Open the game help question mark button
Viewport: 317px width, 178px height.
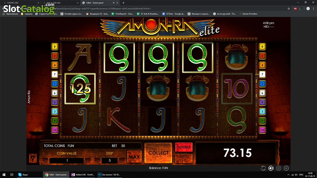click(33, 158)
